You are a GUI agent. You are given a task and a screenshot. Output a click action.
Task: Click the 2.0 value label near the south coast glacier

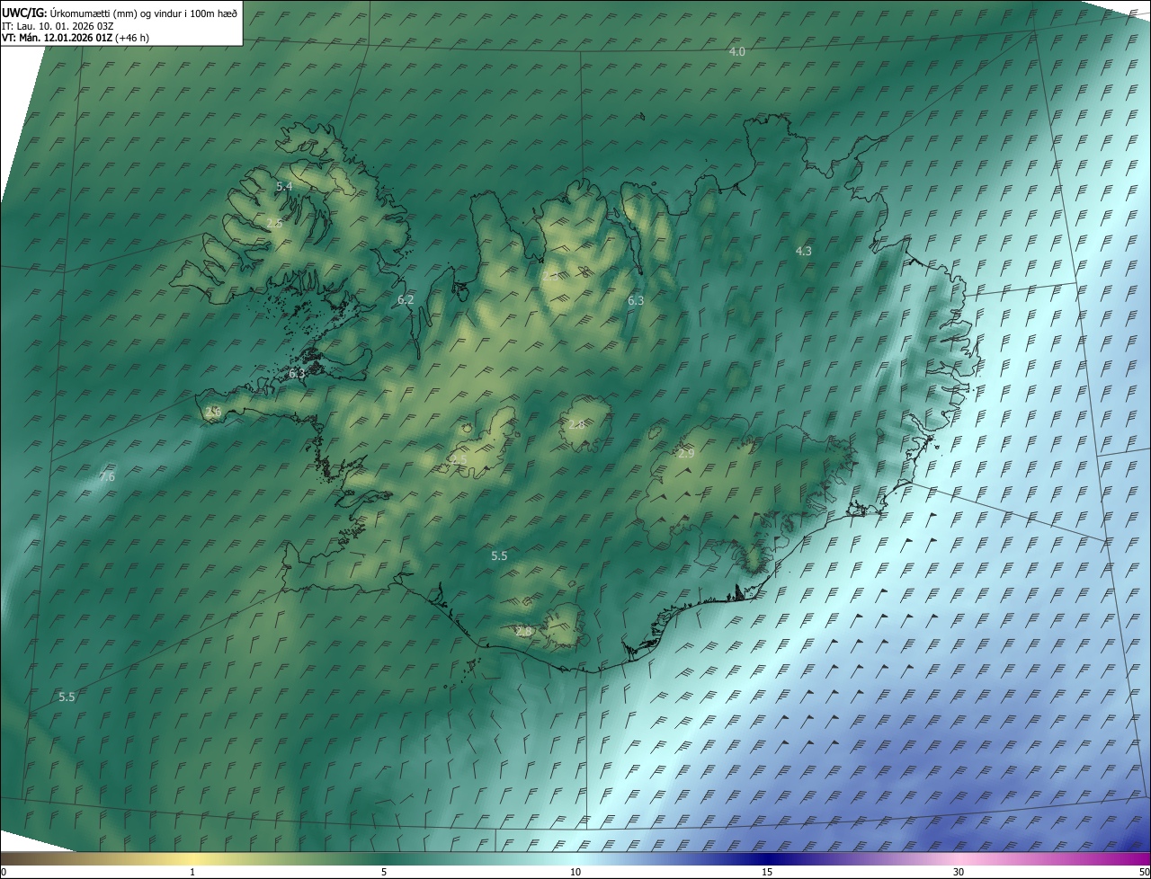(523, 632)
